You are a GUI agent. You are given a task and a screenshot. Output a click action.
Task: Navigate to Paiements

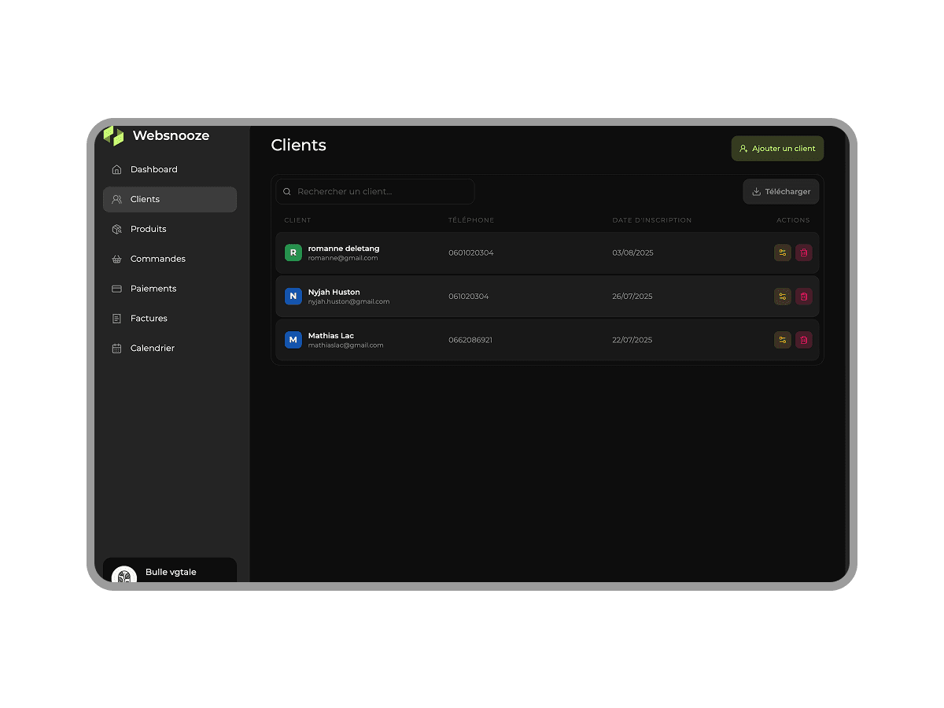[153, 289]
